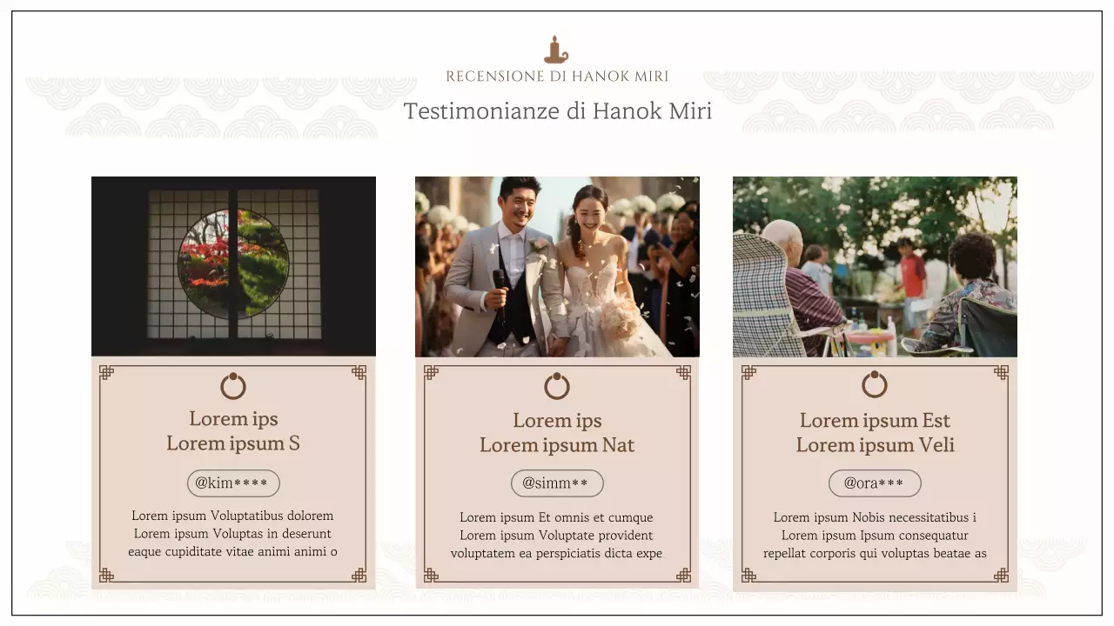Open the round window photo on the left card

click(x=233, y=266)
